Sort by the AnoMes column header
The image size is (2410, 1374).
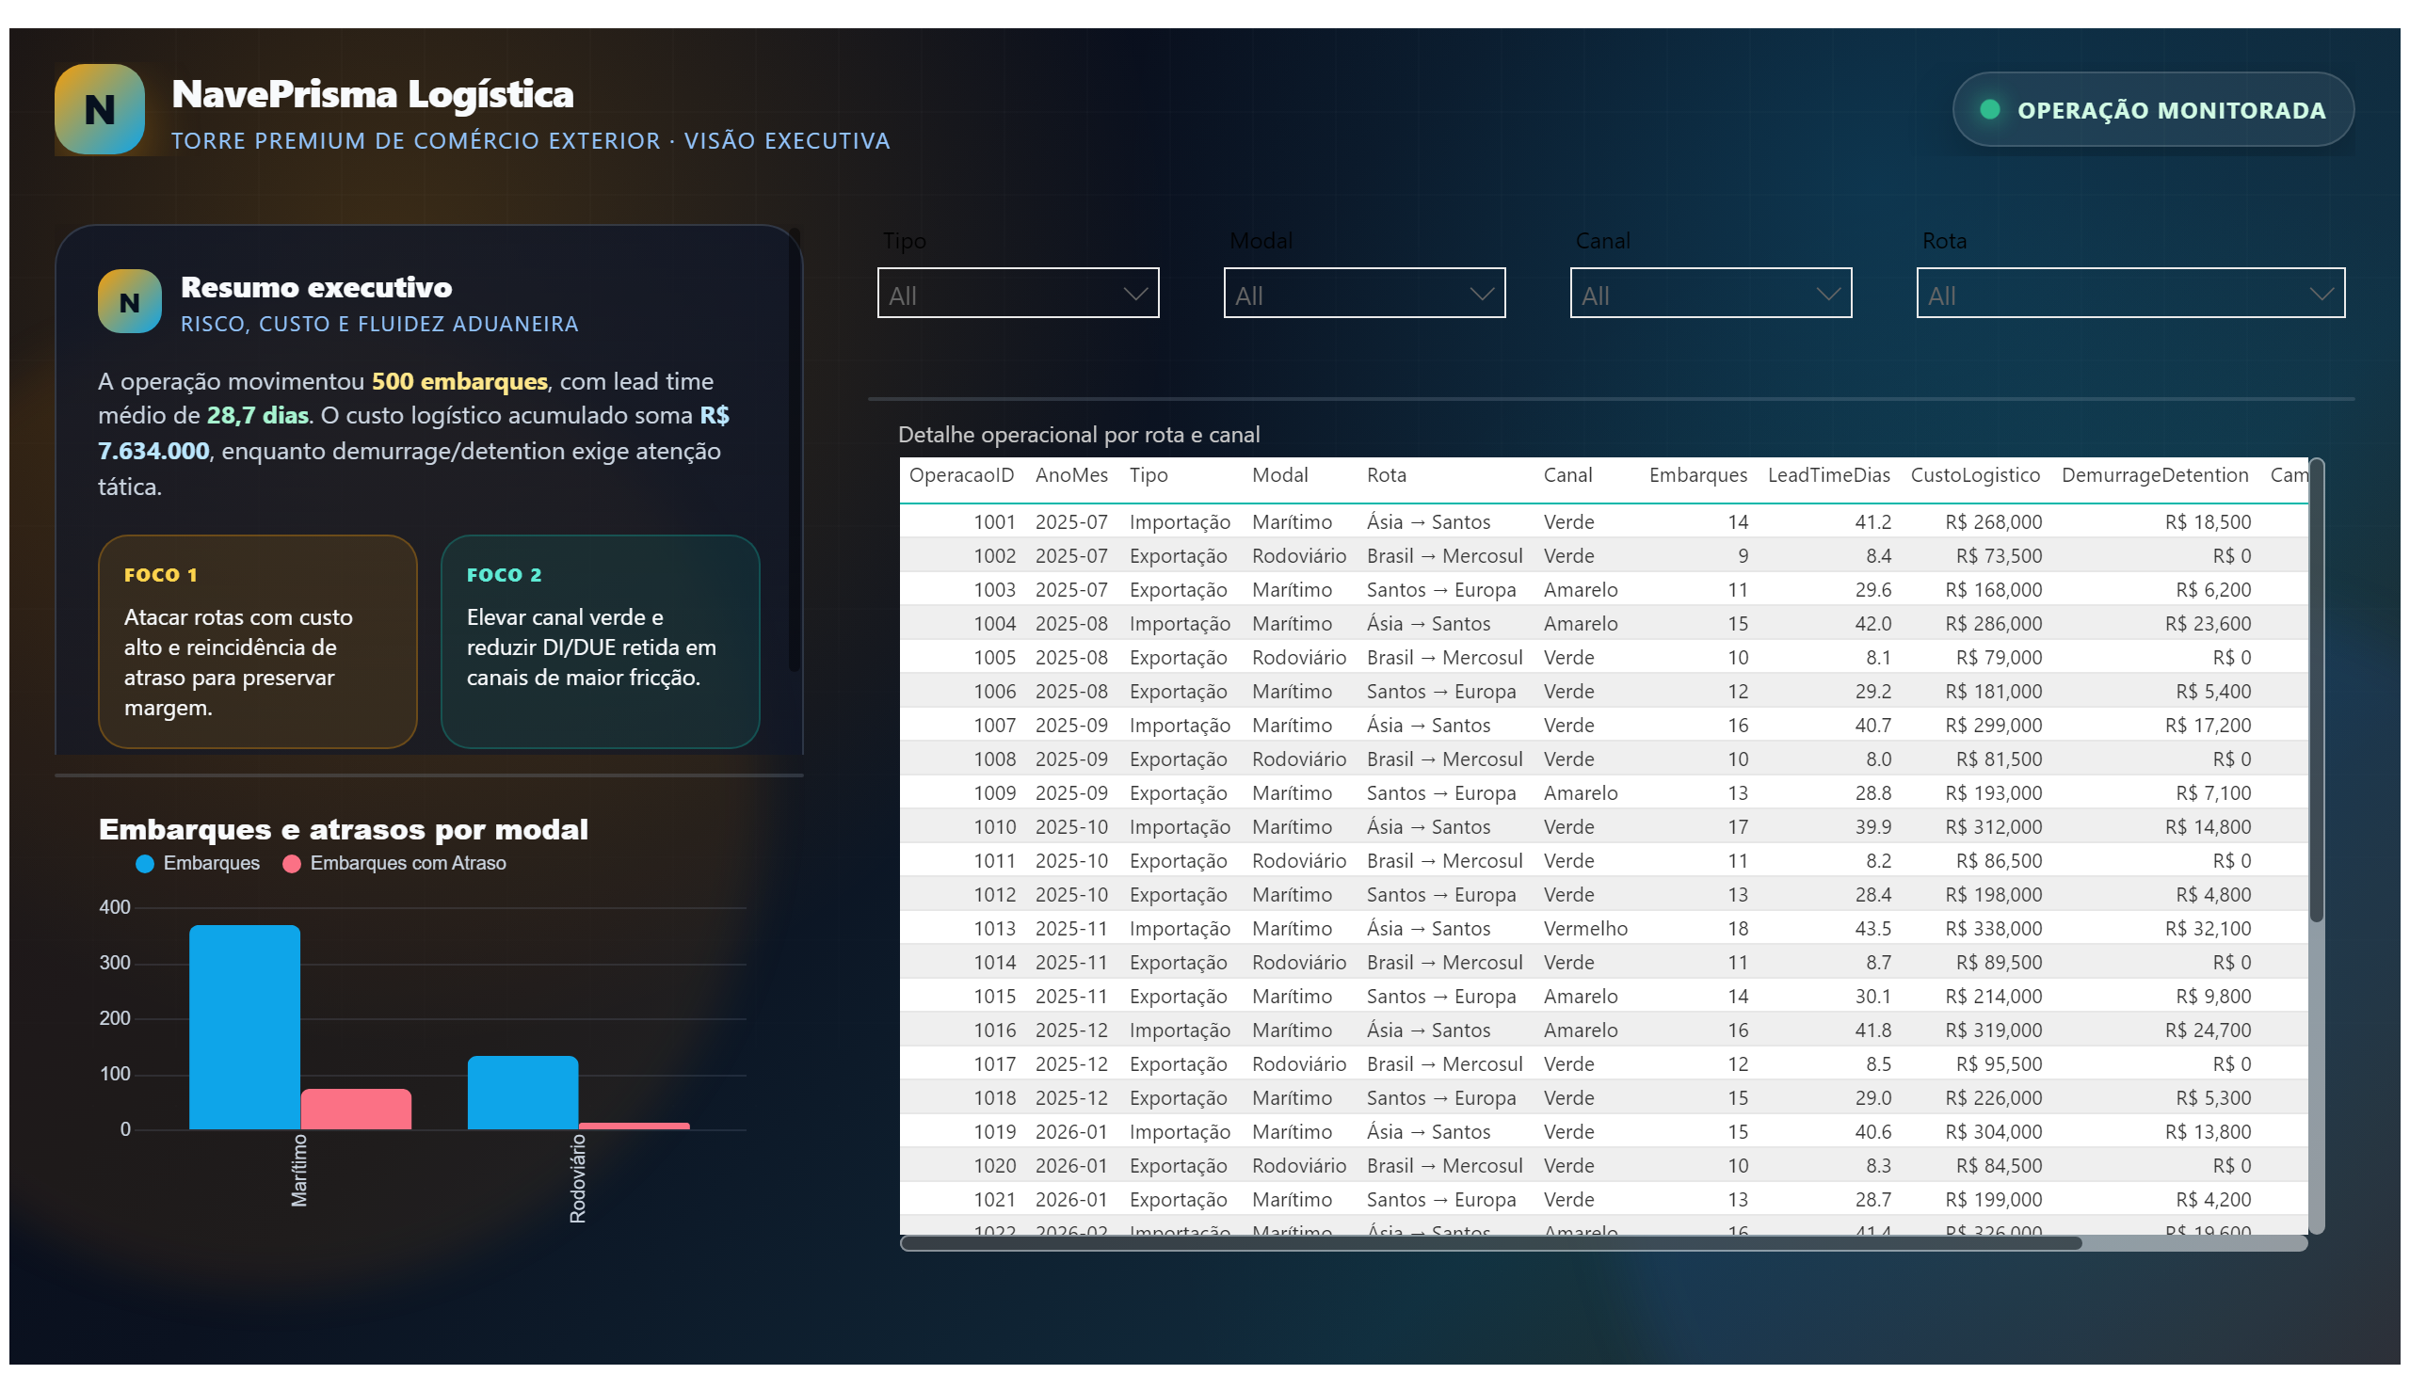pyautogui.click(x=1070, y=475)
